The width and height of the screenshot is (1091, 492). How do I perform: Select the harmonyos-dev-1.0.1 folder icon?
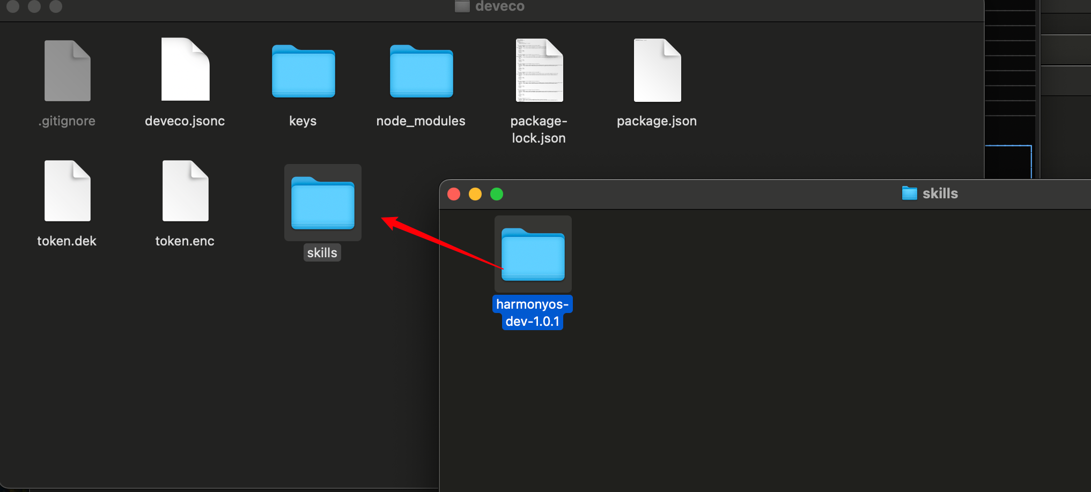click(x=533, y=254)
